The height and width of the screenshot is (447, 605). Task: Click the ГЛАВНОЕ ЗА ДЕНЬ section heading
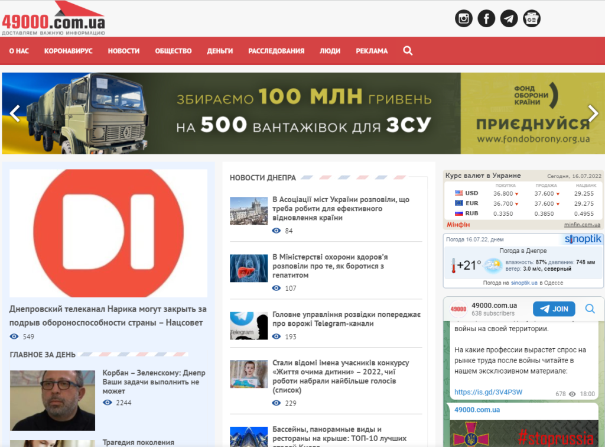click(x=43, y=354)
